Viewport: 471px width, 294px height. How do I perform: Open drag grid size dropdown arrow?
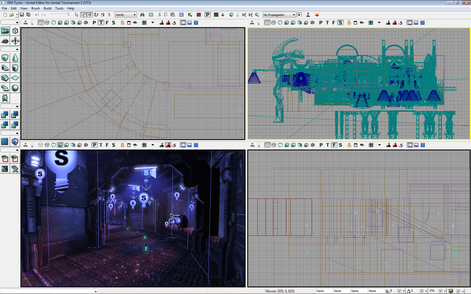point(404,291)
